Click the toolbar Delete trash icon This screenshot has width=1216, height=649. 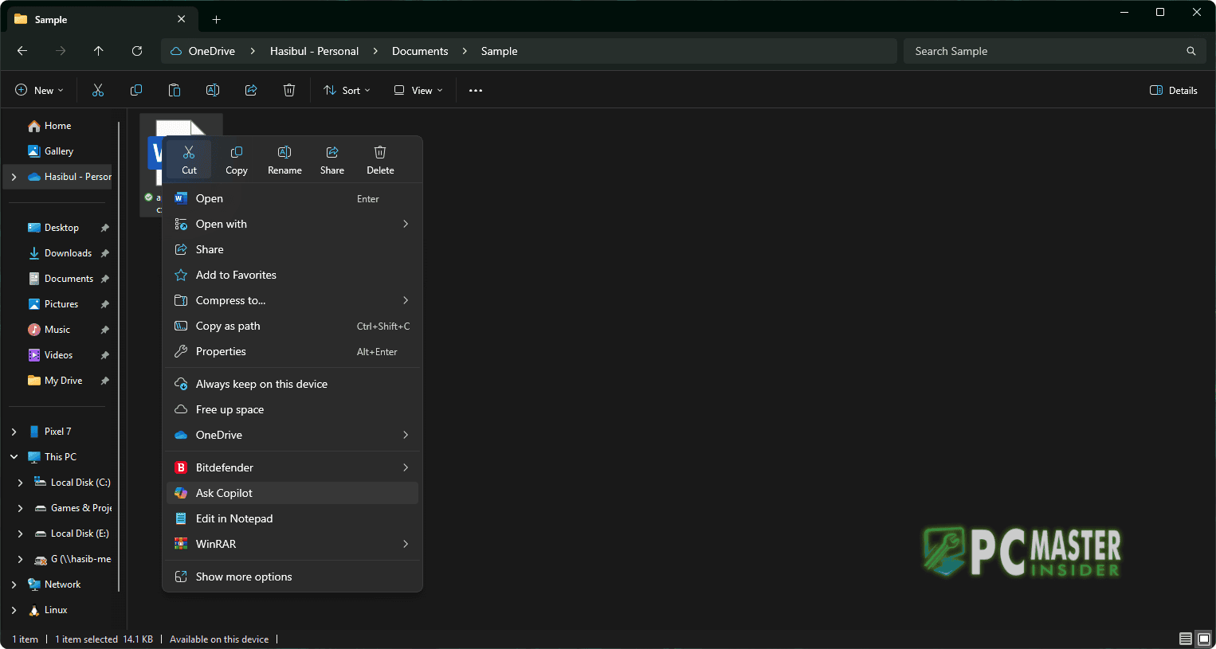289,91
